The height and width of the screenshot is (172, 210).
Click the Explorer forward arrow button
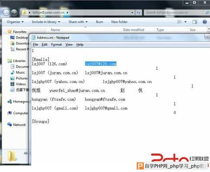click(14, 13)
